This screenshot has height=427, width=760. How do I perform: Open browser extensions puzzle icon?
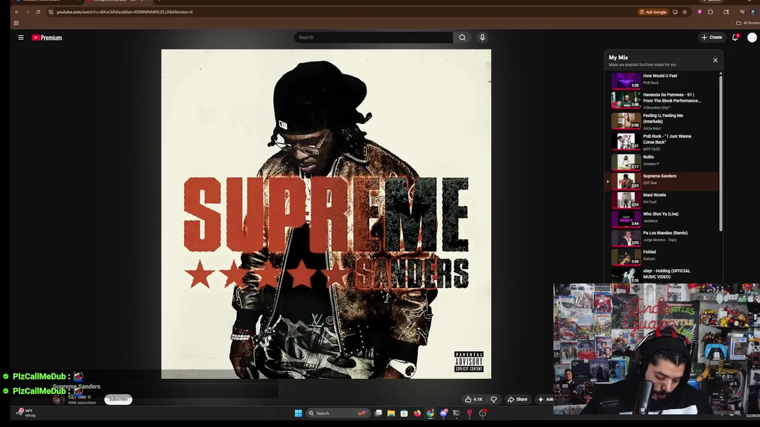coord(710,12)
